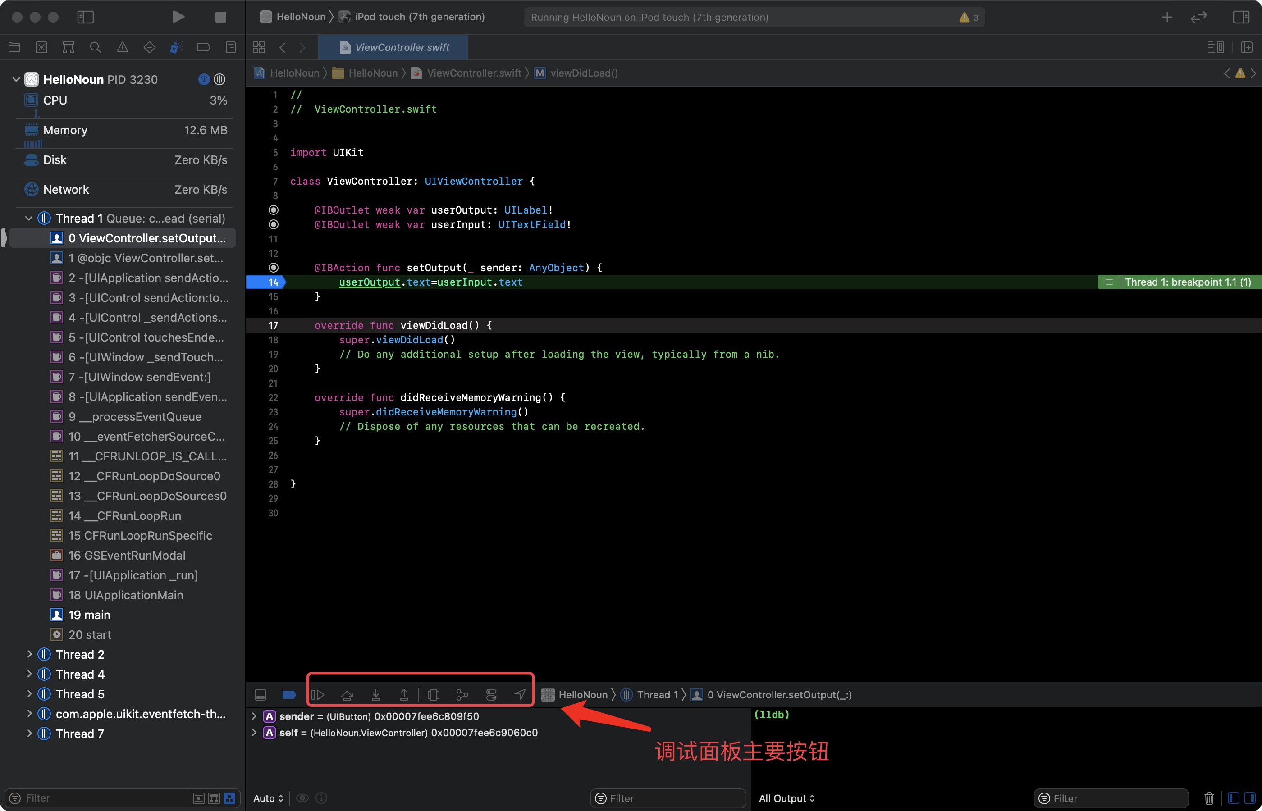
Task: Open the viewDidLoad() jump bar item
Action: coord(576,73)
